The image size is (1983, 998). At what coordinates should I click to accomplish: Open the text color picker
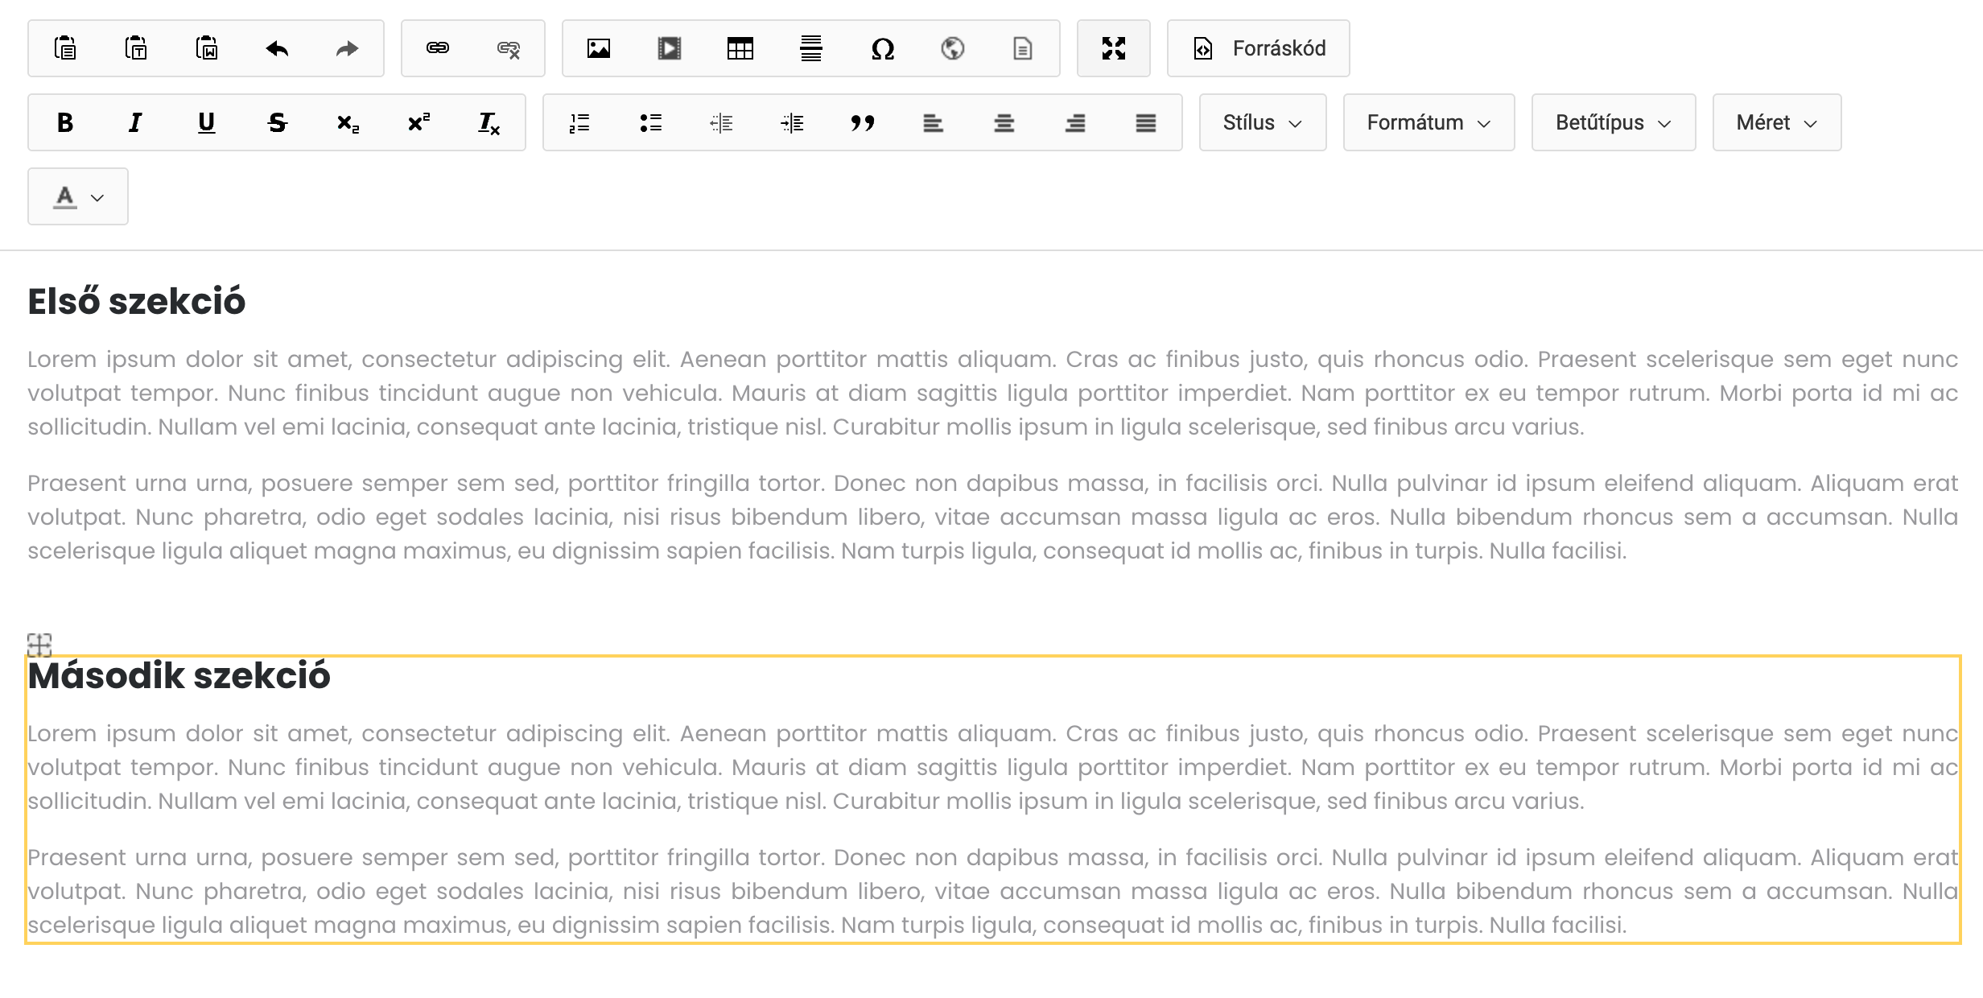77,196
